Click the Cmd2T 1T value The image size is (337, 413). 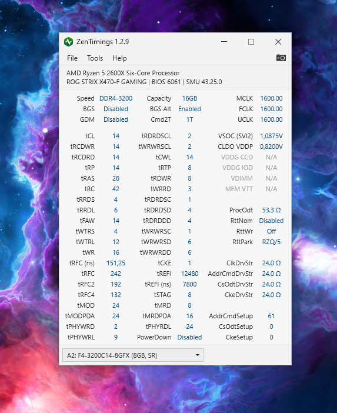(x=189, y=119)
